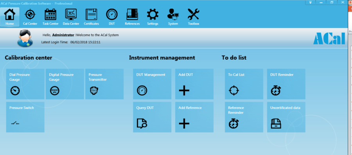Screen dimensions: 352x155
Task: Select the Pressure Transmitter tile
Action: pos(104,84)
